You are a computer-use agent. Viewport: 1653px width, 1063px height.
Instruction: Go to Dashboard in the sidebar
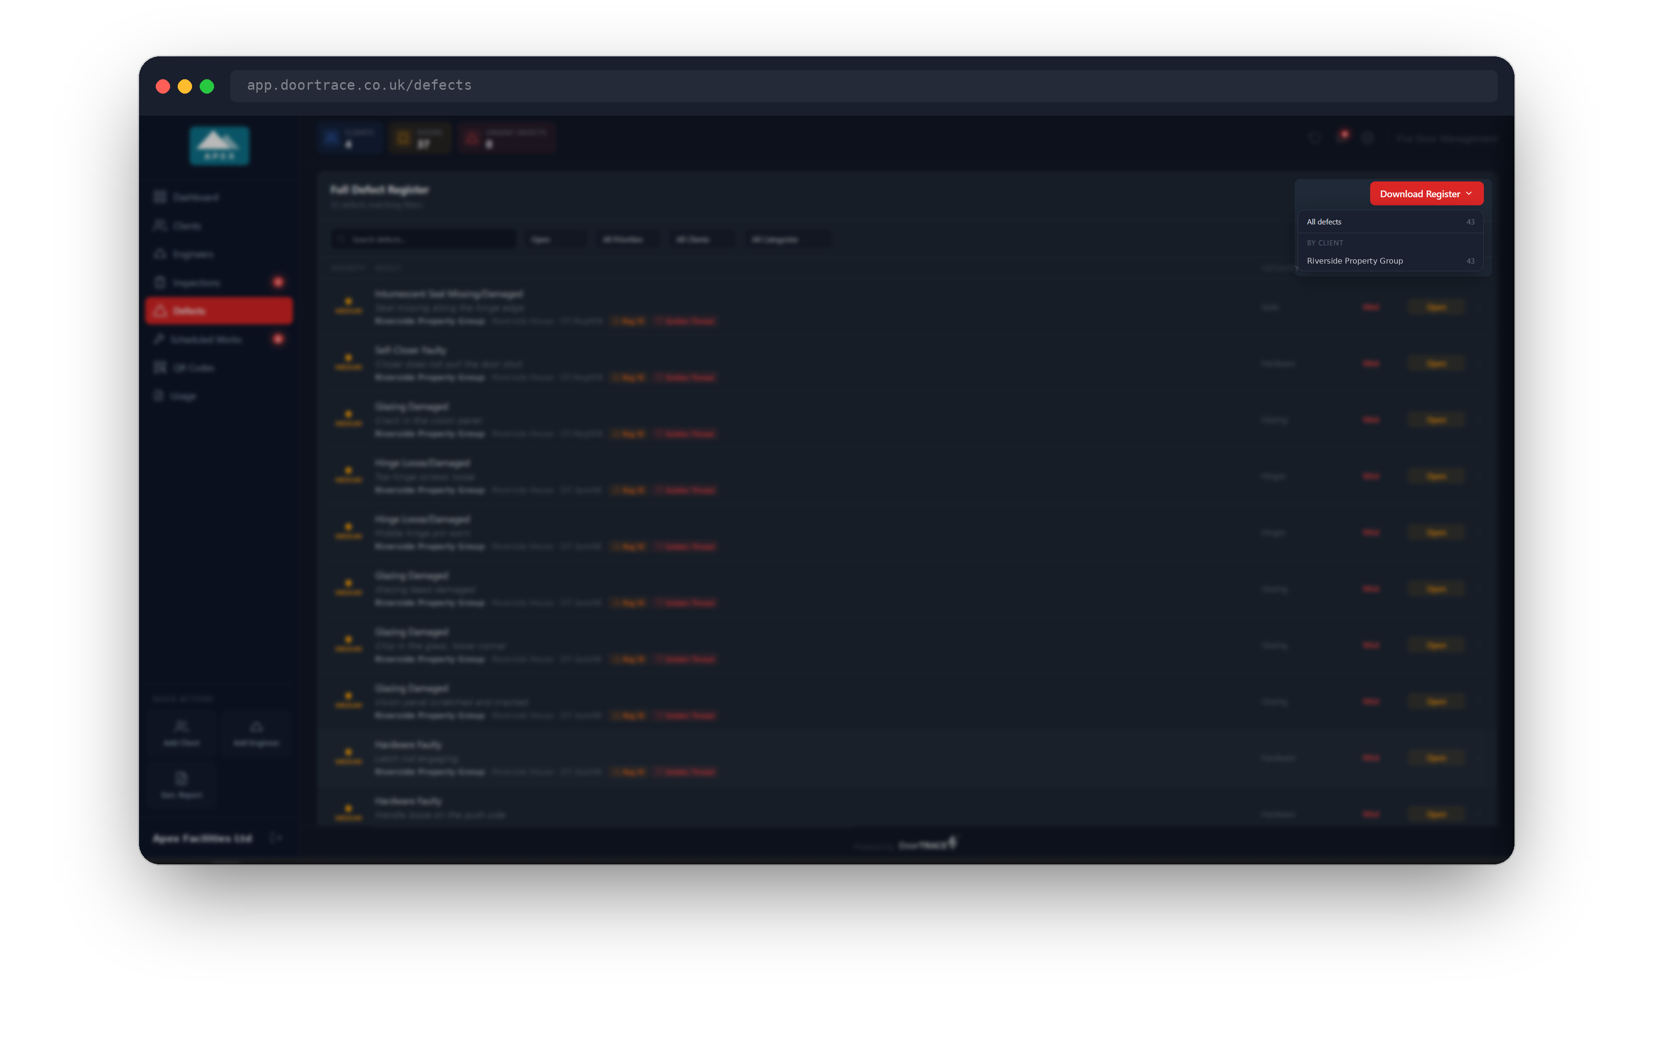pos(219,197)
